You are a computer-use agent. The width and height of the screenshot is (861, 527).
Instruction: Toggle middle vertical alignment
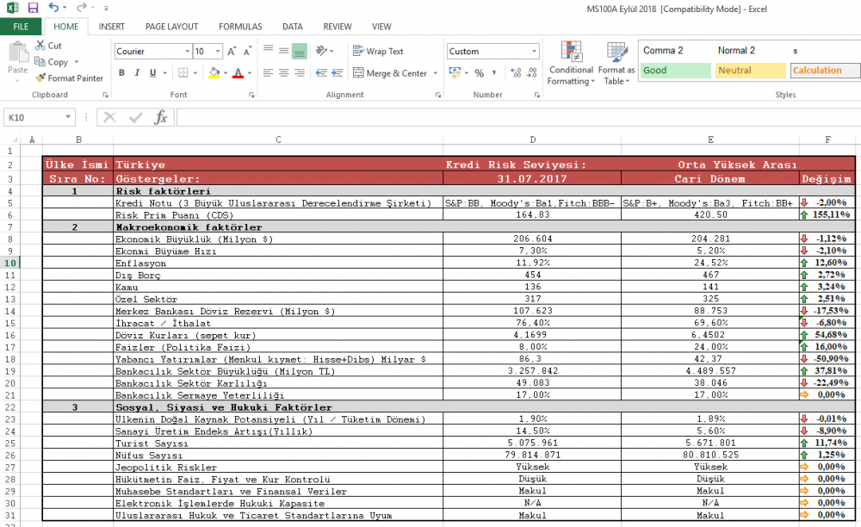tap(283, 51)
